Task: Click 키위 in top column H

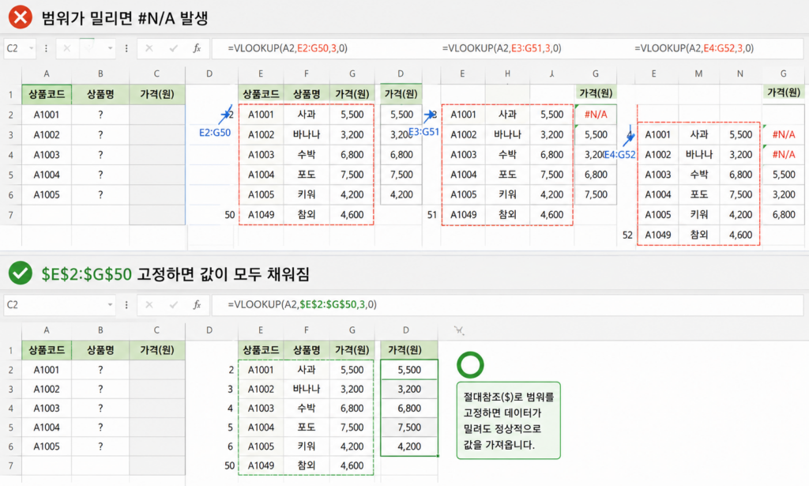Action: pos(508,195)
